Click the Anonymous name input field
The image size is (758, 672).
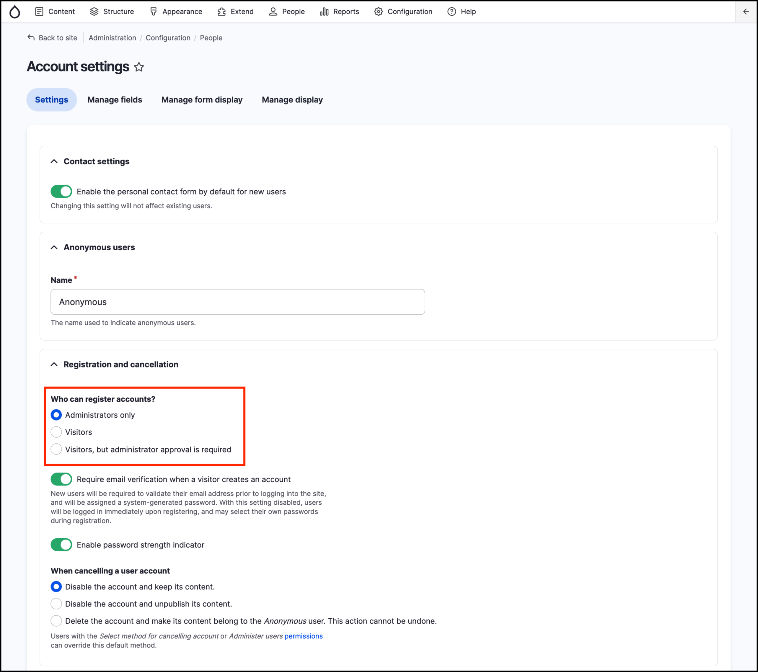point(237,302)
